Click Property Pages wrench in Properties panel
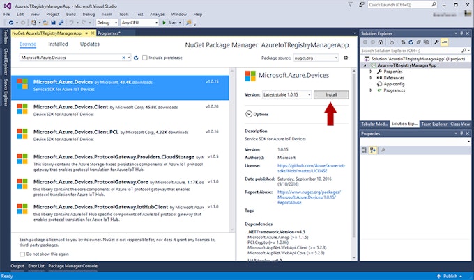 (x=383, y=150)
